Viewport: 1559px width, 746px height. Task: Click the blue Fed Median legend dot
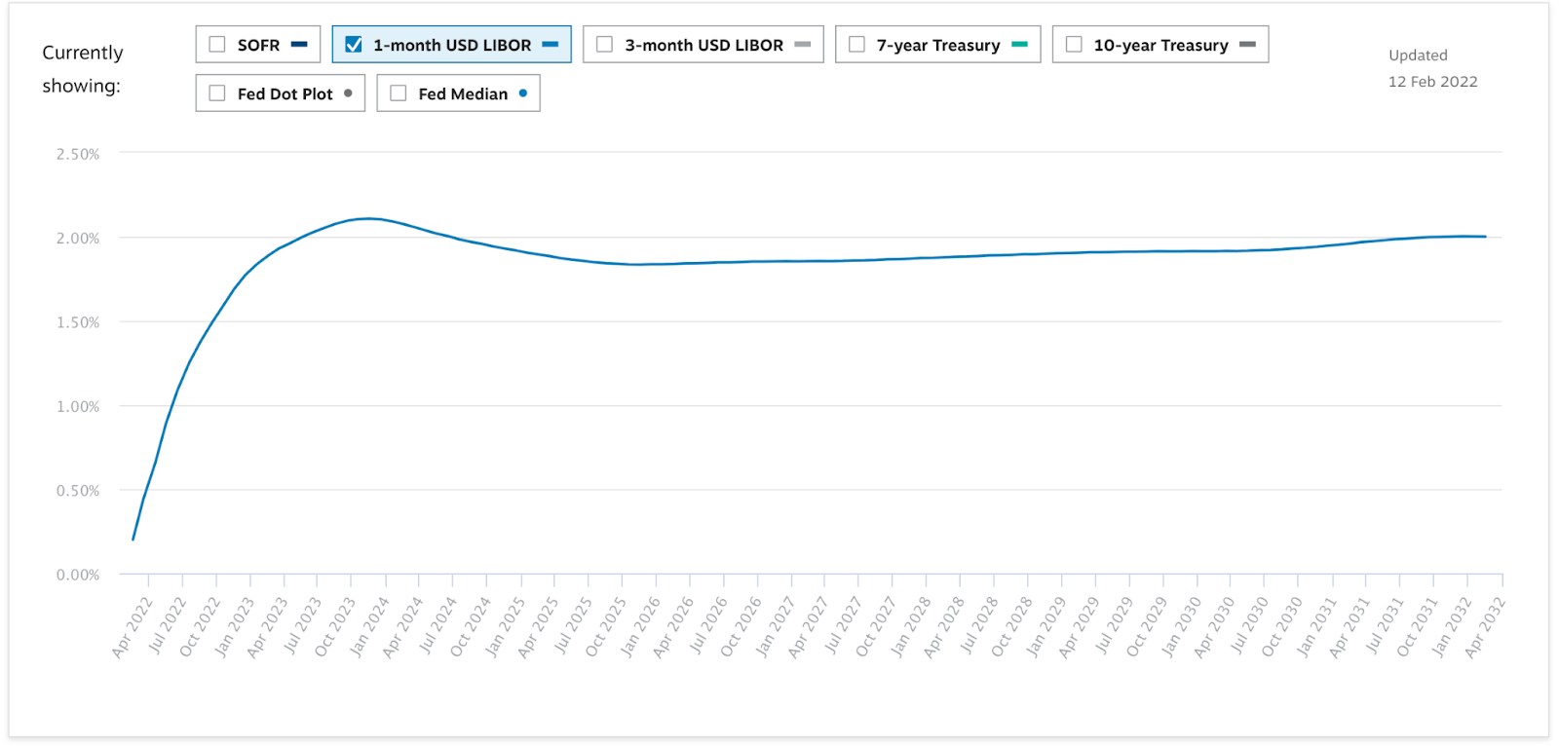click(523, 93)
